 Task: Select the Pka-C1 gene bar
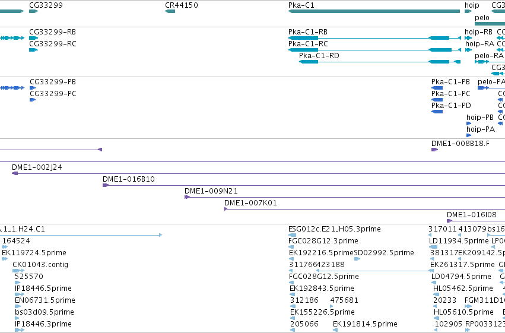coord(374,11)
